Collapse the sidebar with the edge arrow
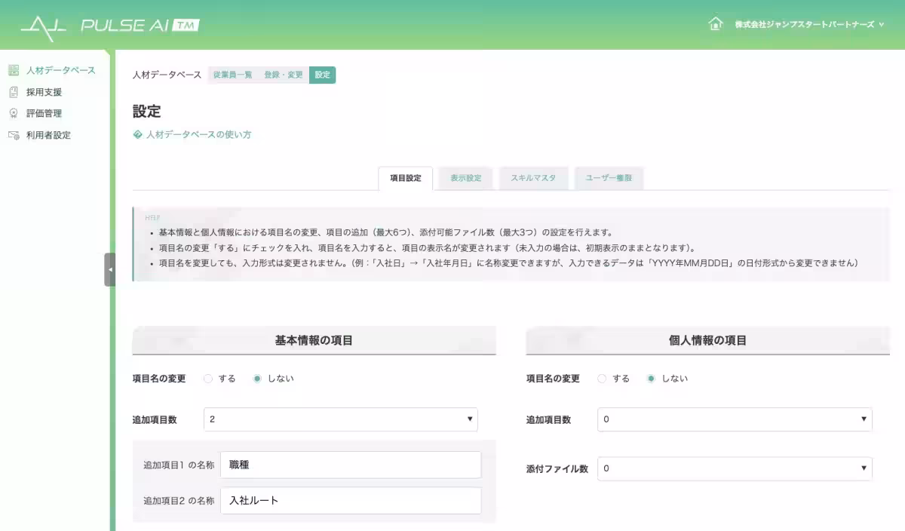 pos(110,268)
